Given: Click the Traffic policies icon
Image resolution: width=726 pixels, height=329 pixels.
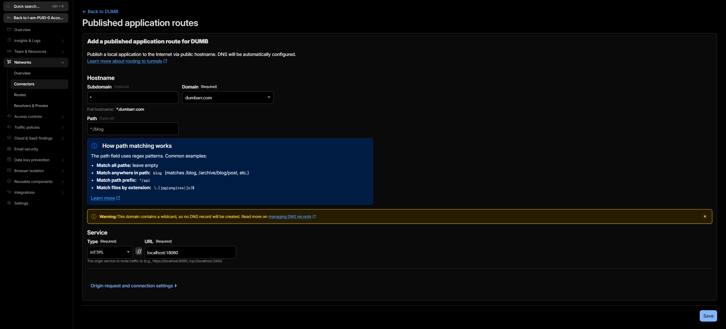Looking at the screenshot, I should (x=9, y=127).
